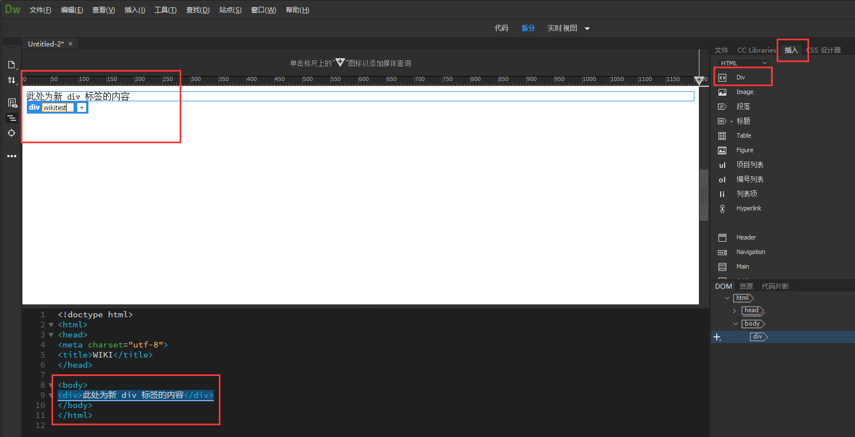Switch to 拆分 split view
Viewport: 855px width, 437px height.
click(528, 28)
